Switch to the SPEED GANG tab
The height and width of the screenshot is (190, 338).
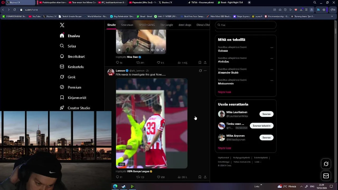[147, 25]
